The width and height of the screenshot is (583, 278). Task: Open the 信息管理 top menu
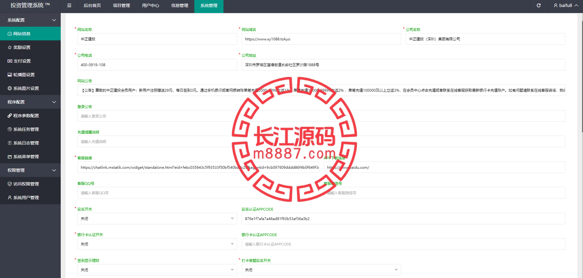180,5
